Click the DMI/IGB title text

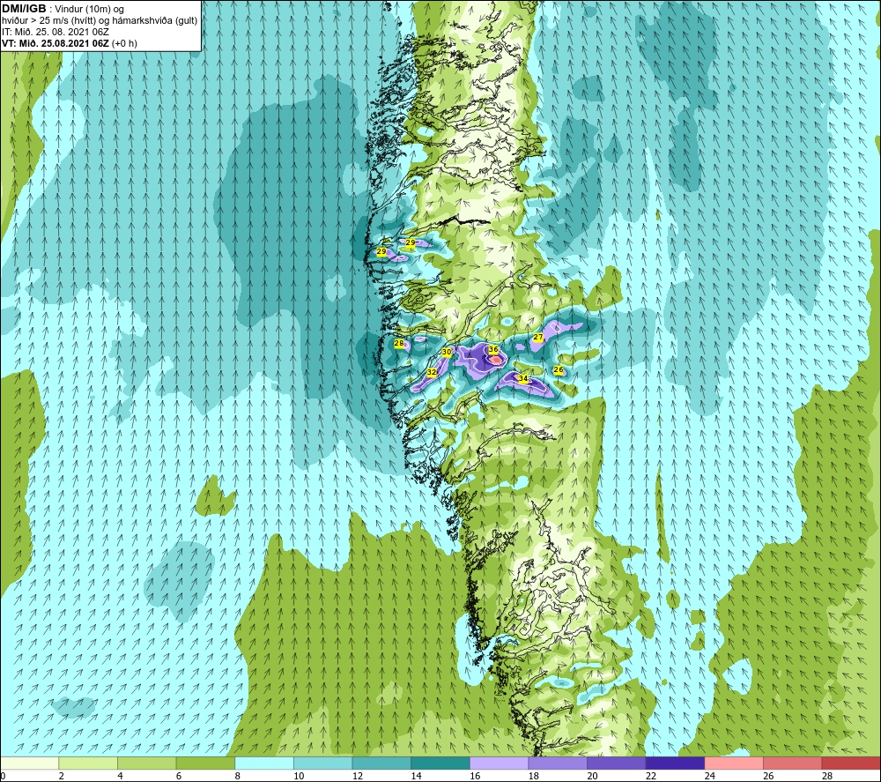pyautogui.click(x=24, y=9)
